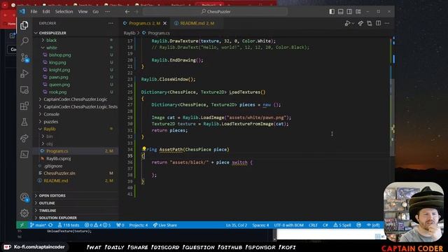Click the Run project play button
Viewport: 448px width, 252px height.
pos(347,23)
